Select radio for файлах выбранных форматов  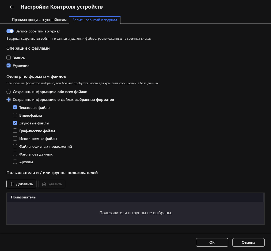pos(9,99)
